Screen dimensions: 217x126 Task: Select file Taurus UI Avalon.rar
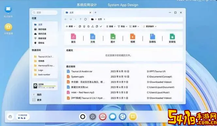click(82, 71)
